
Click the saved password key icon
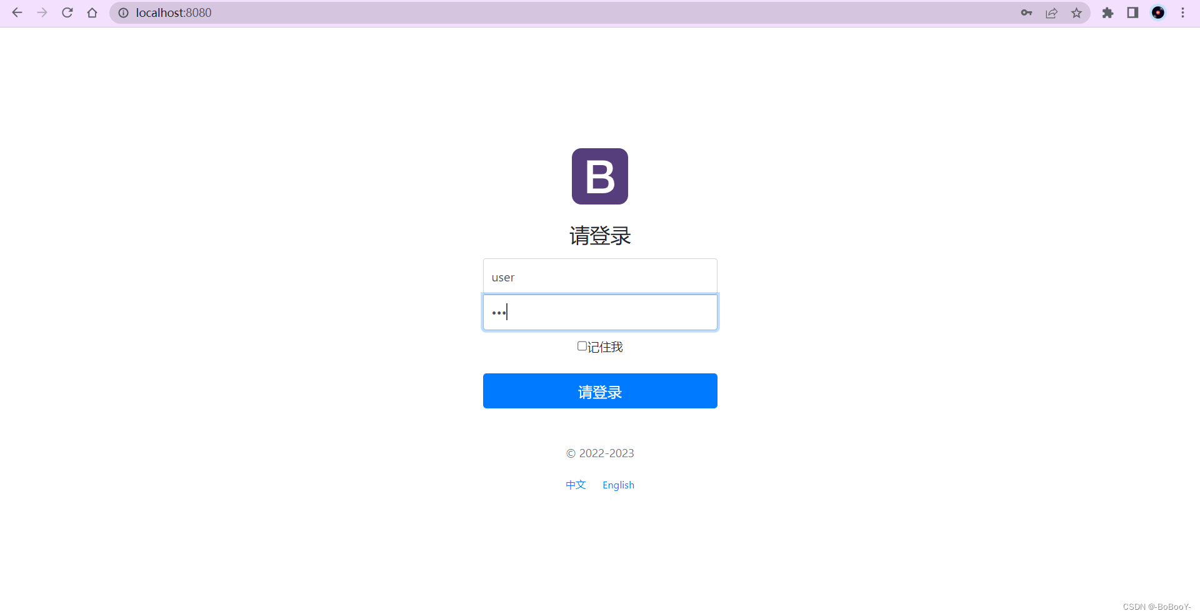coord(1026,13)
